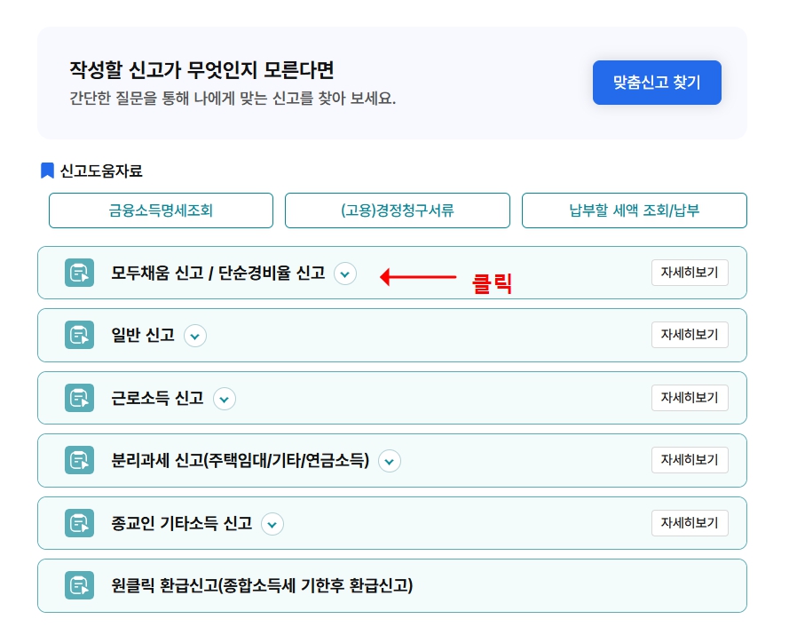Viewport: 789px width, 627px height.
Task: Open (고용)경정청구서류
Action: 398,210
